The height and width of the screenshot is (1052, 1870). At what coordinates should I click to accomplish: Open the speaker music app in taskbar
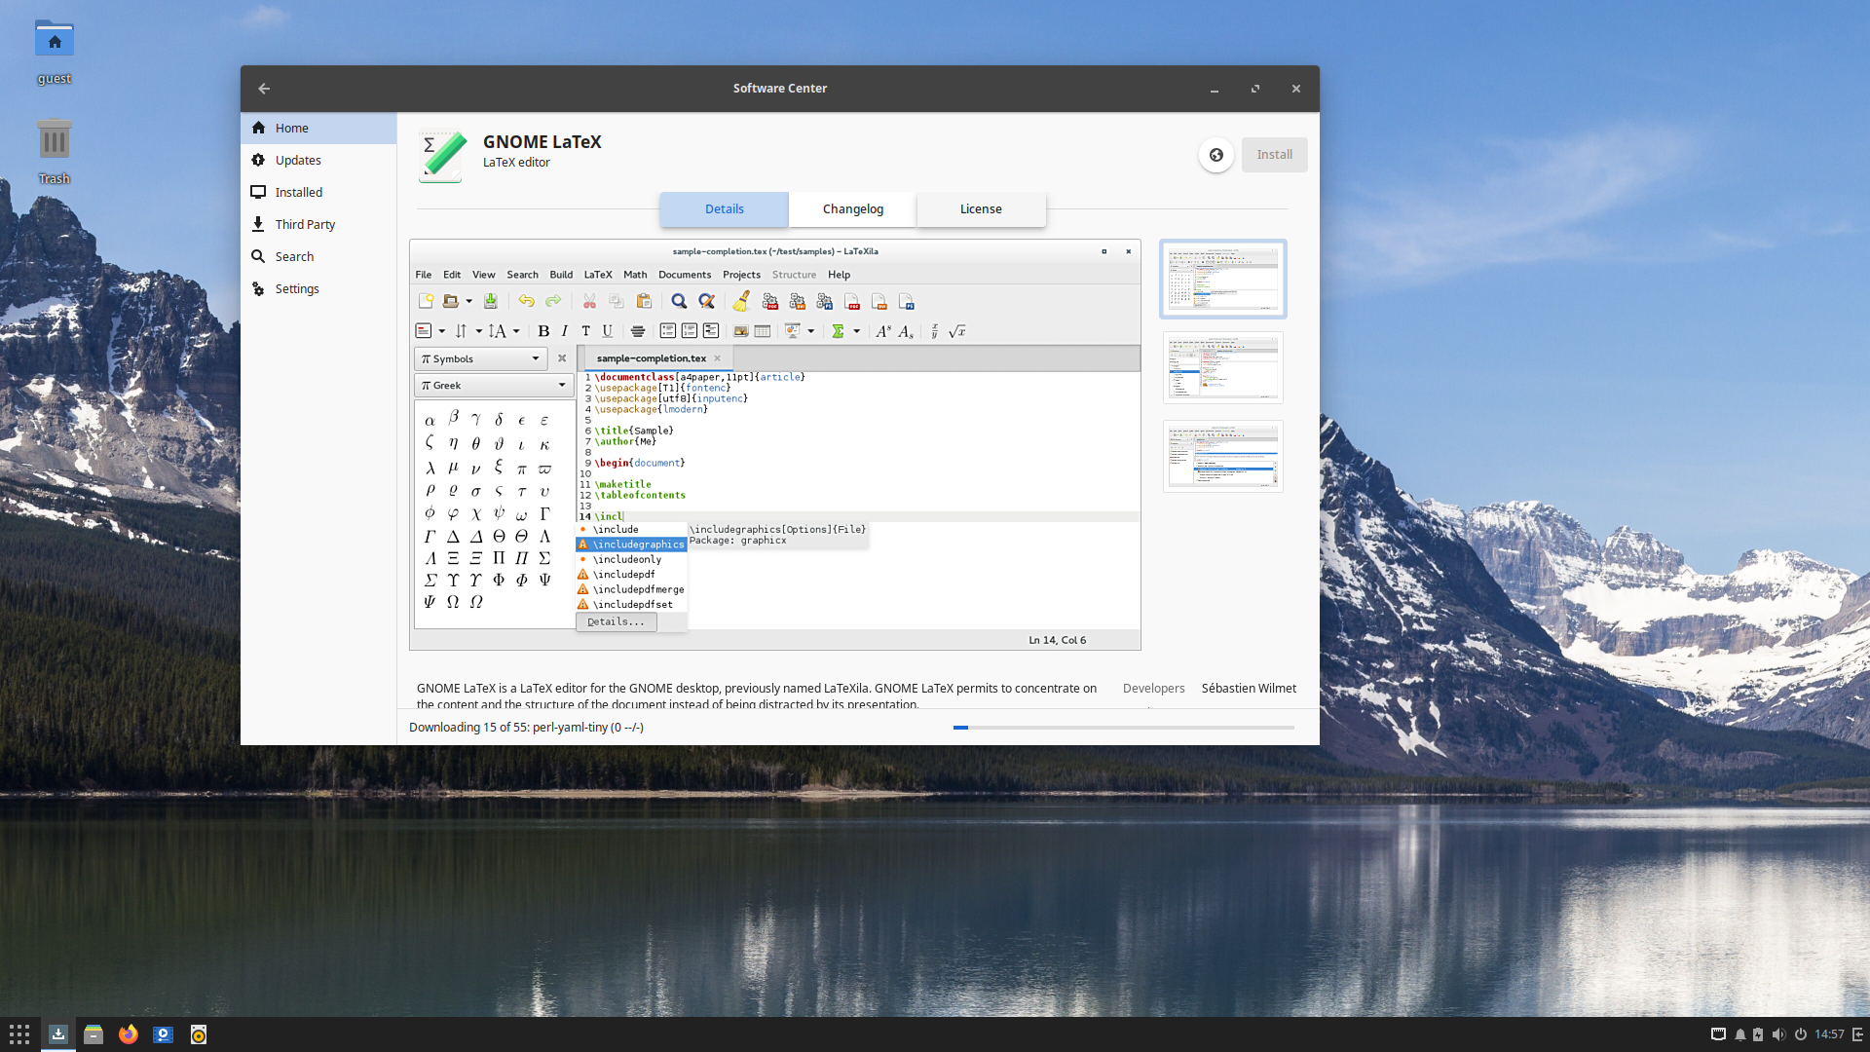[x=199, y=1034]
